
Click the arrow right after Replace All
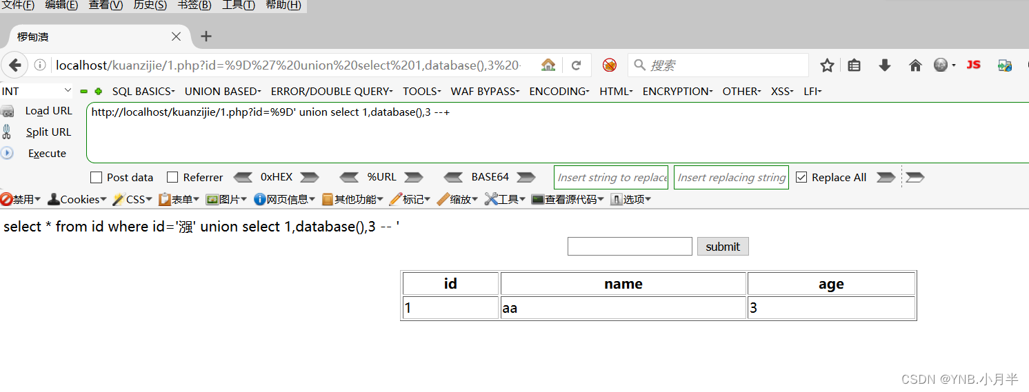pyautogui.click(x=886, y=177)
